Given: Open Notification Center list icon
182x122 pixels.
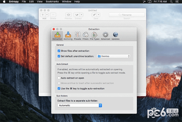Looking at the screenshot, I should 177,2.
